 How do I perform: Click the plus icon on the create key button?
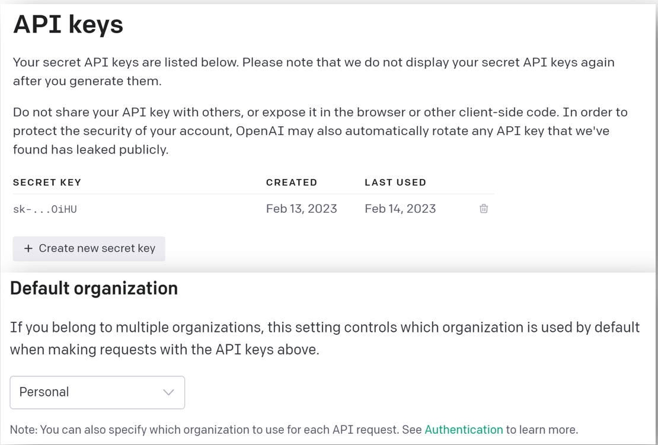pyautogui.click(x=28, y=248)
